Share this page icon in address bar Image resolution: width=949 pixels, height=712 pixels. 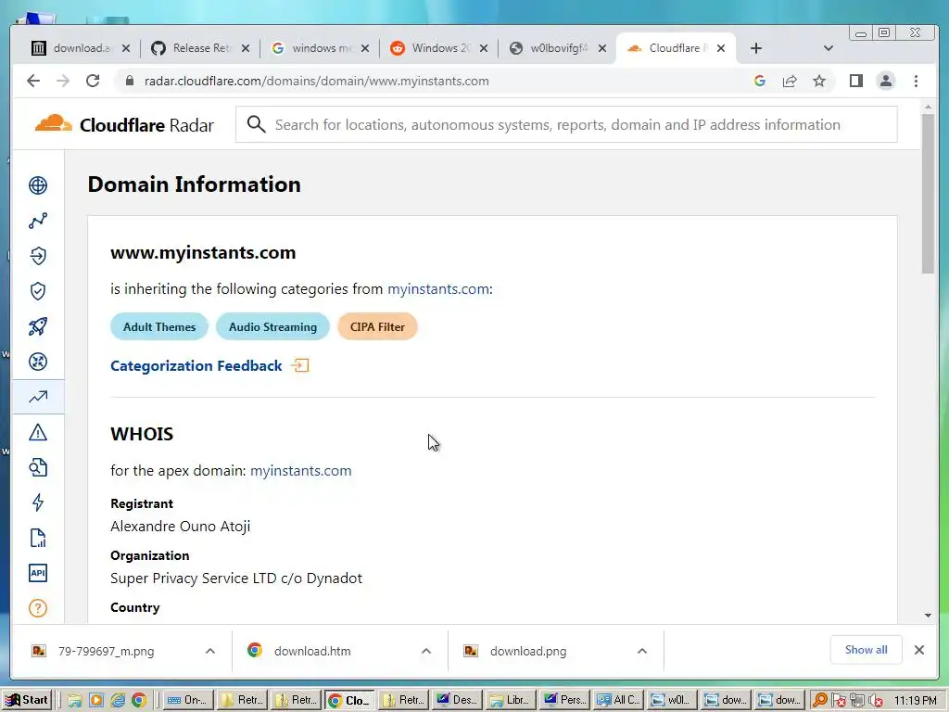click(x=790, y=81)
